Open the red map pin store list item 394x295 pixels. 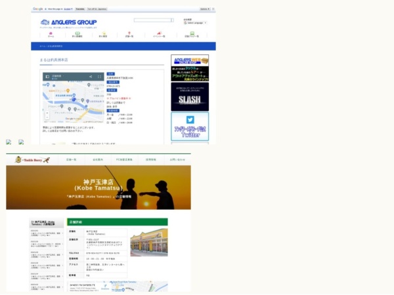[x=129, y=33]
